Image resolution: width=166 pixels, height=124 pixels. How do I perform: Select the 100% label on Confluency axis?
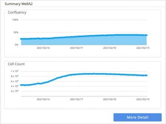click(15, 20)
